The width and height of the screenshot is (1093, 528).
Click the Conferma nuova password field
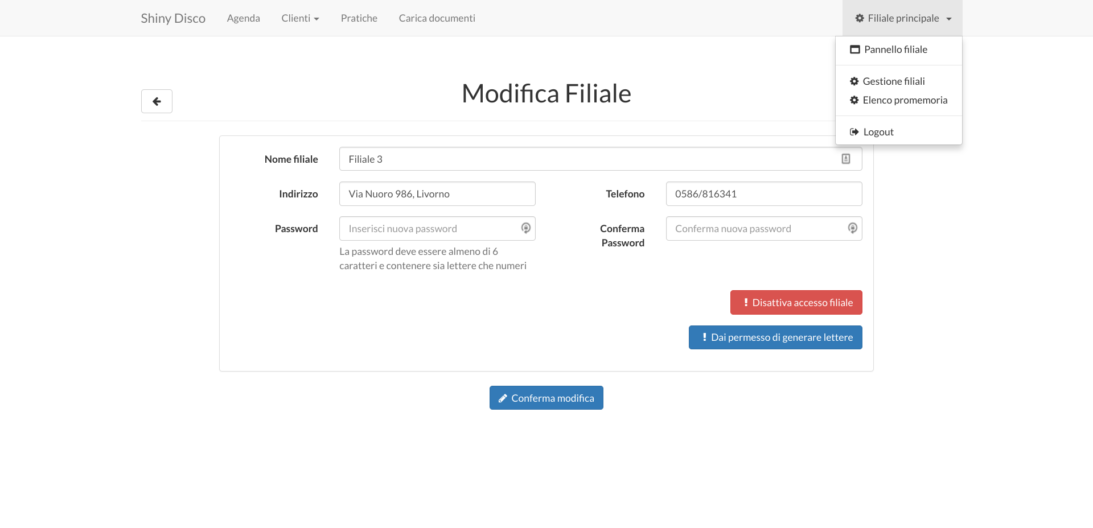[764, 228]
